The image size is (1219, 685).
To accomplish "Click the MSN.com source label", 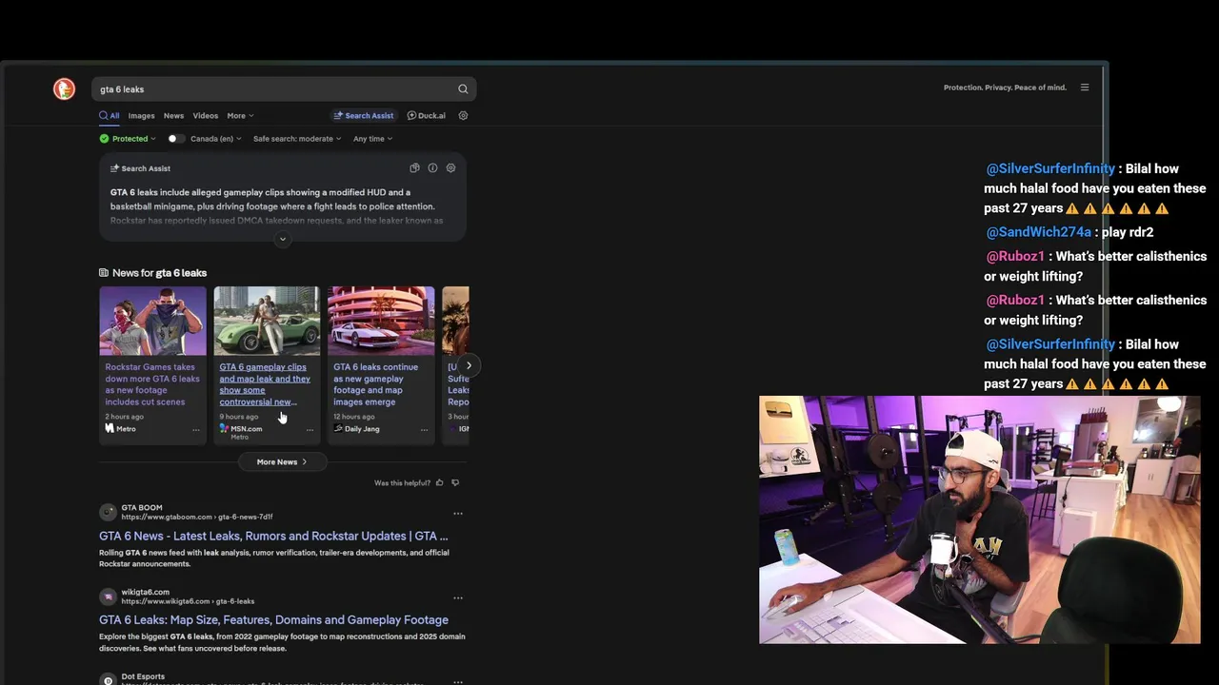I will 246,429.
